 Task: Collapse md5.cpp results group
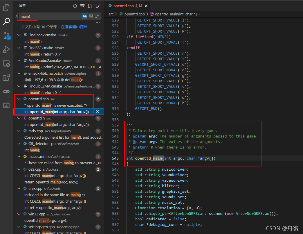click(19, 131)
